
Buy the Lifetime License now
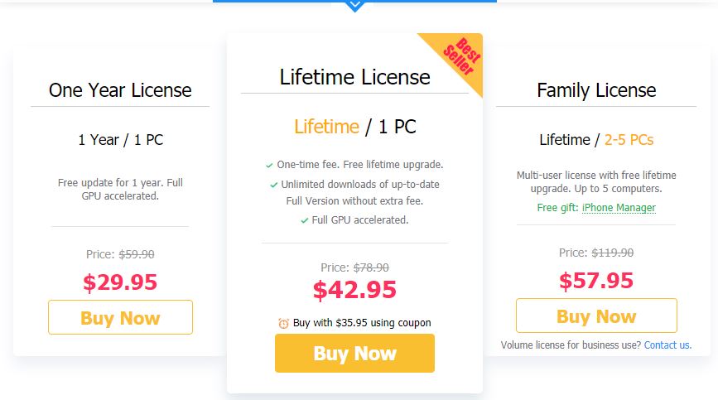pyautogui.click(x=354, y=354)
